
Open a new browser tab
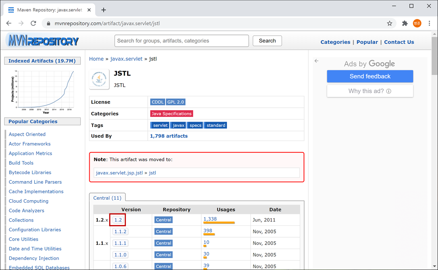[x=104, y=10]
